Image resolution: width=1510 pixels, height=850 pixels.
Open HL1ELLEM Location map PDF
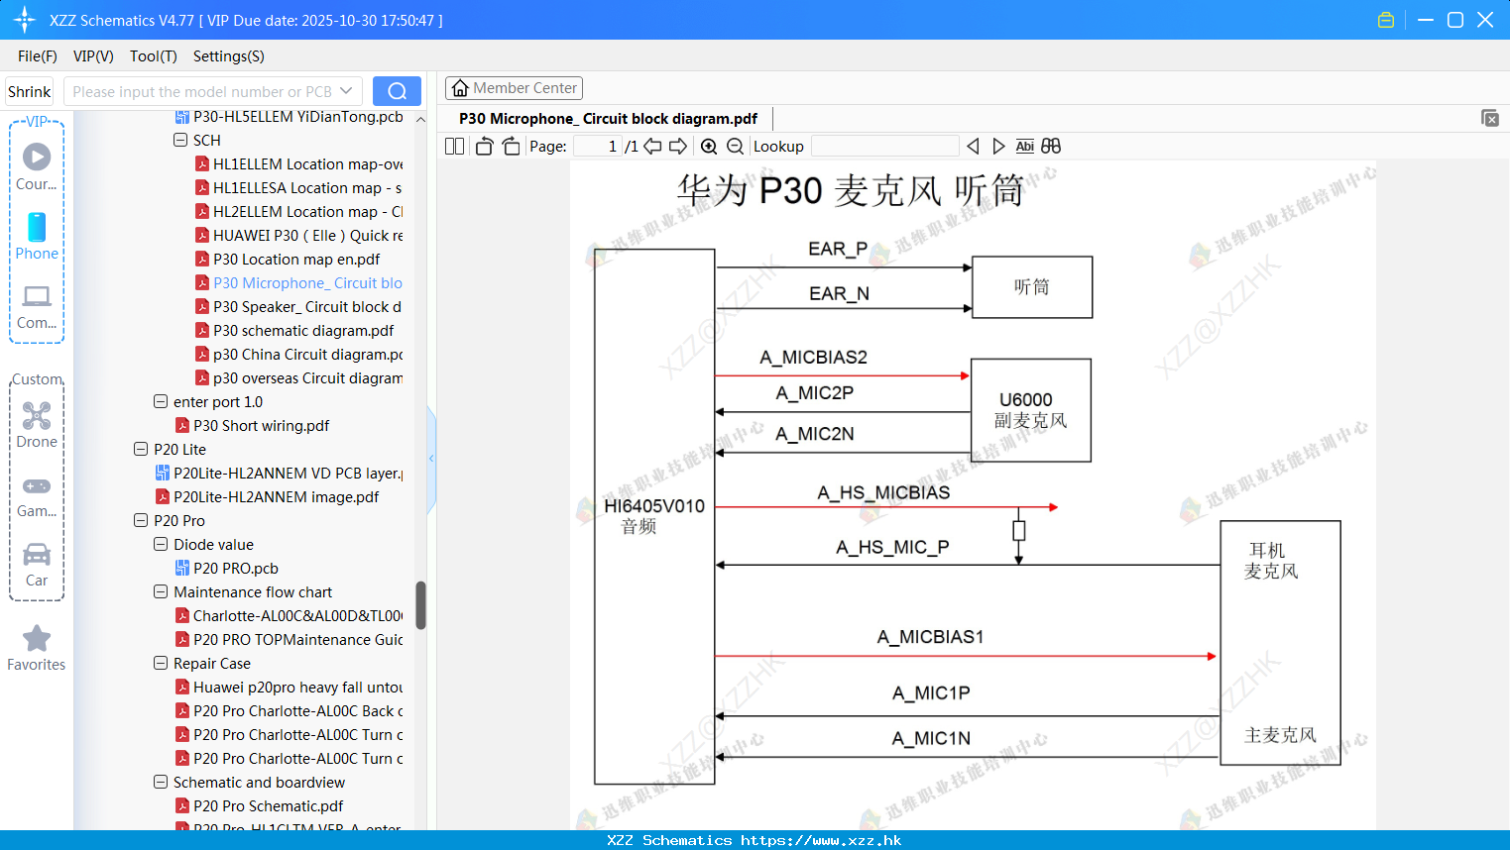coord(298,164)
